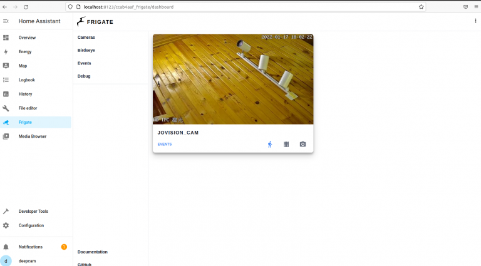Open Developer Tools
481x266 pixels.
[33, 212]
